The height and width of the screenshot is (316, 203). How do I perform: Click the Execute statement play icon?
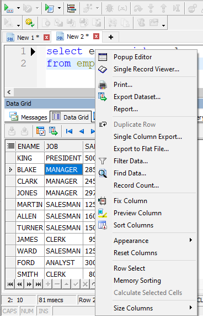9,8
